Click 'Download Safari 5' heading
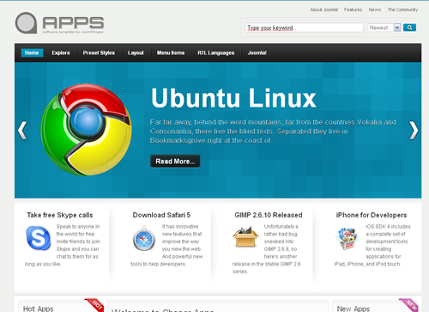The width and height of the screenshot is (429, 312). click(161, 215)
